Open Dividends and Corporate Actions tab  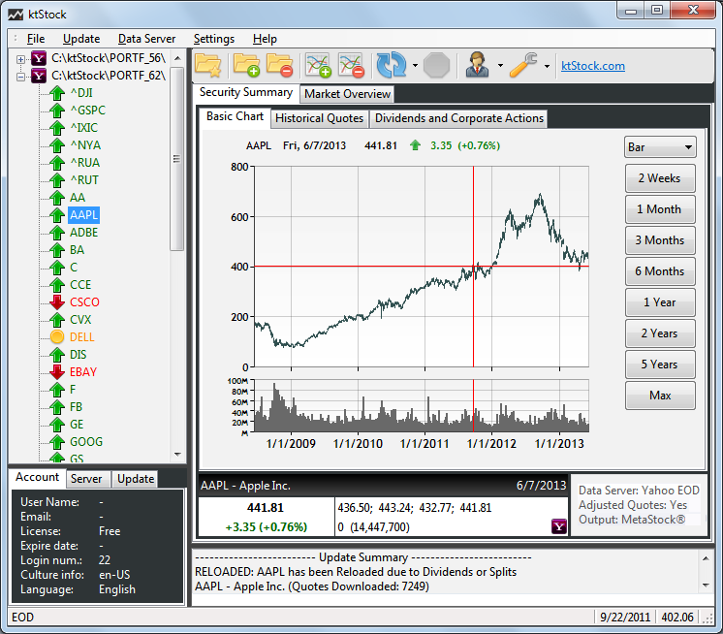[x=459, y=118]
